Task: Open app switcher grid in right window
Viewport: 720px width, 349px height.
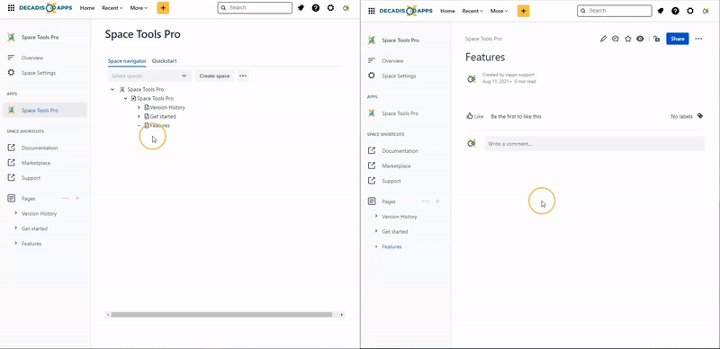Action: click(372, 11)
